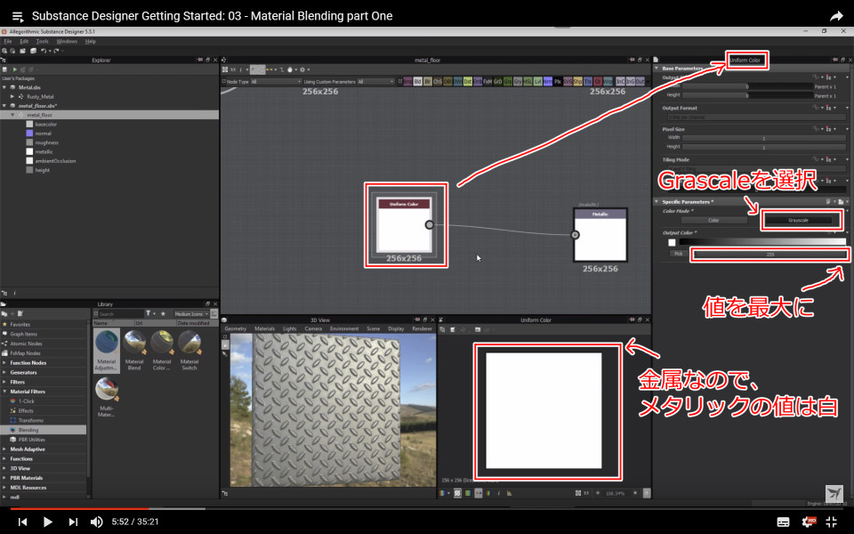Add a Normal node from the Nrm shortcut

coord(547,81)
